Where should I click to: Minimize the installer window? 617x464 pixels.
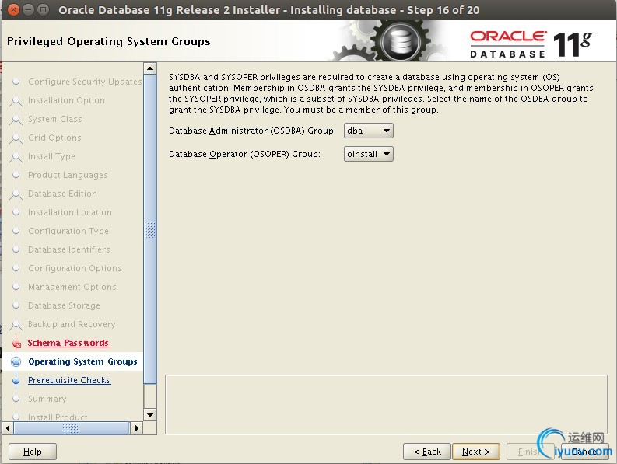click(x=28, y=9)
